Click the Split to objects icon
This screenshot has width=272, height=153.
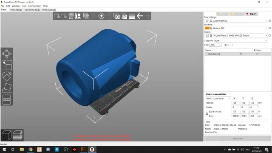pos(116,16)
